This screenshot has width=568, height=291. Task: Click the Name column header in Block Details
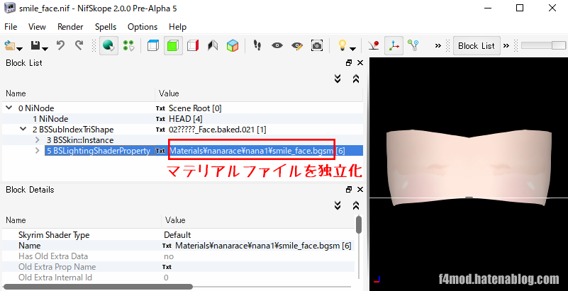point(82,220)
